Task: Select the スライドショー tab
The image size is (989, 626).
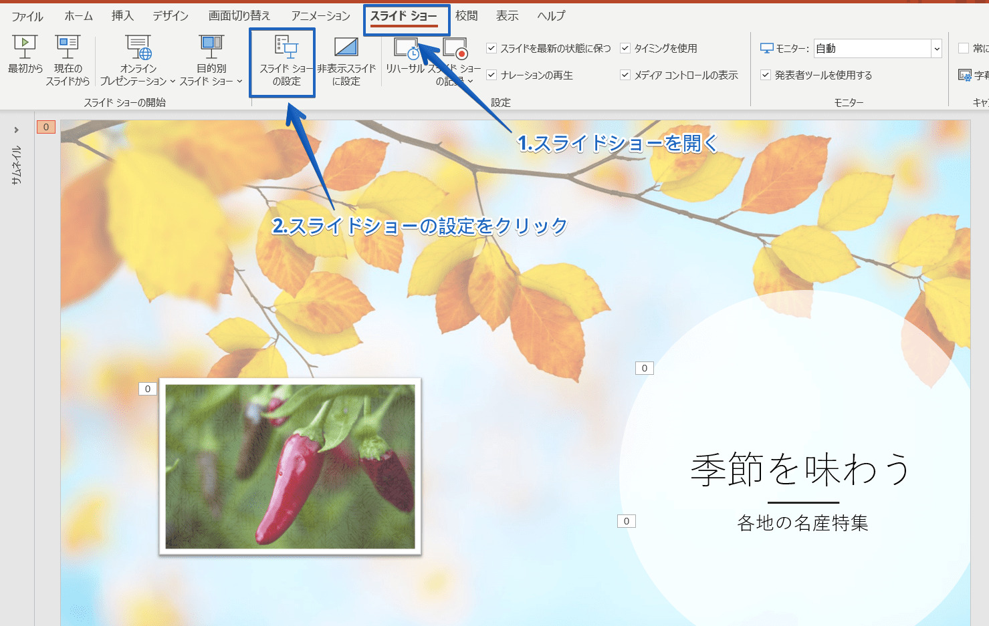Action: [x=404, y=16]
